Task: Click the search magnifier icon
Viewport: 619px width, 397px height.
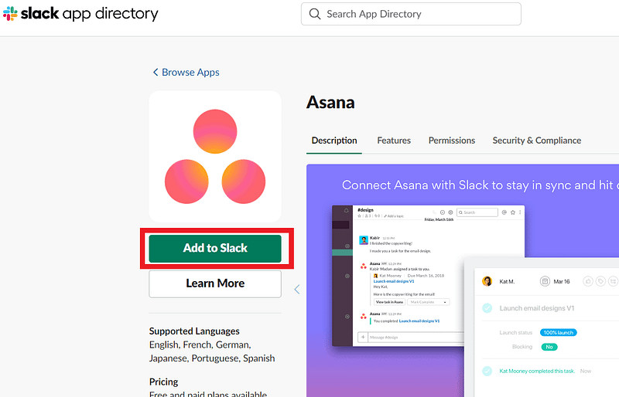Action: [x=315, y=14]
